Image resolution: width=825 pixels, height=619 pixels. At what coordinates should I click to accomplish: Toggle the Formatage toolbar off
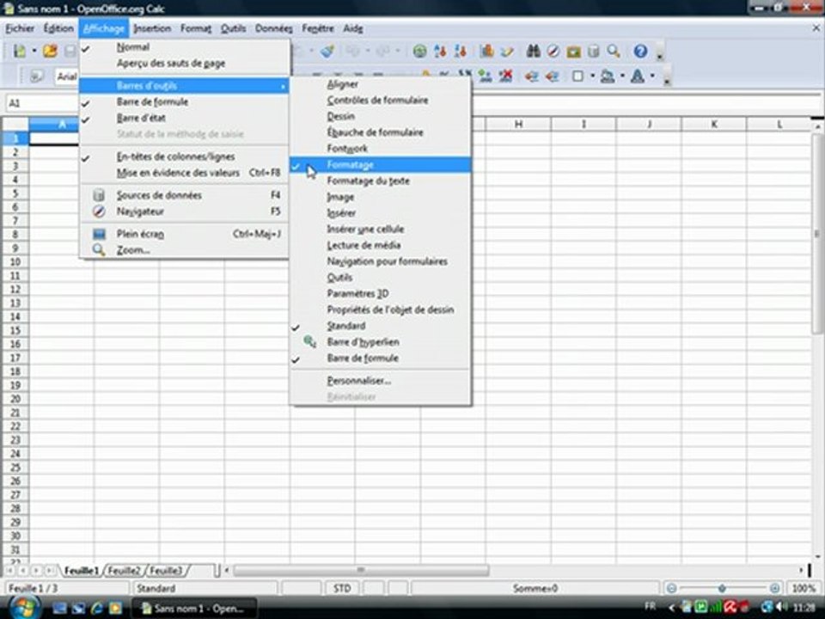click(x=380, y=165)
